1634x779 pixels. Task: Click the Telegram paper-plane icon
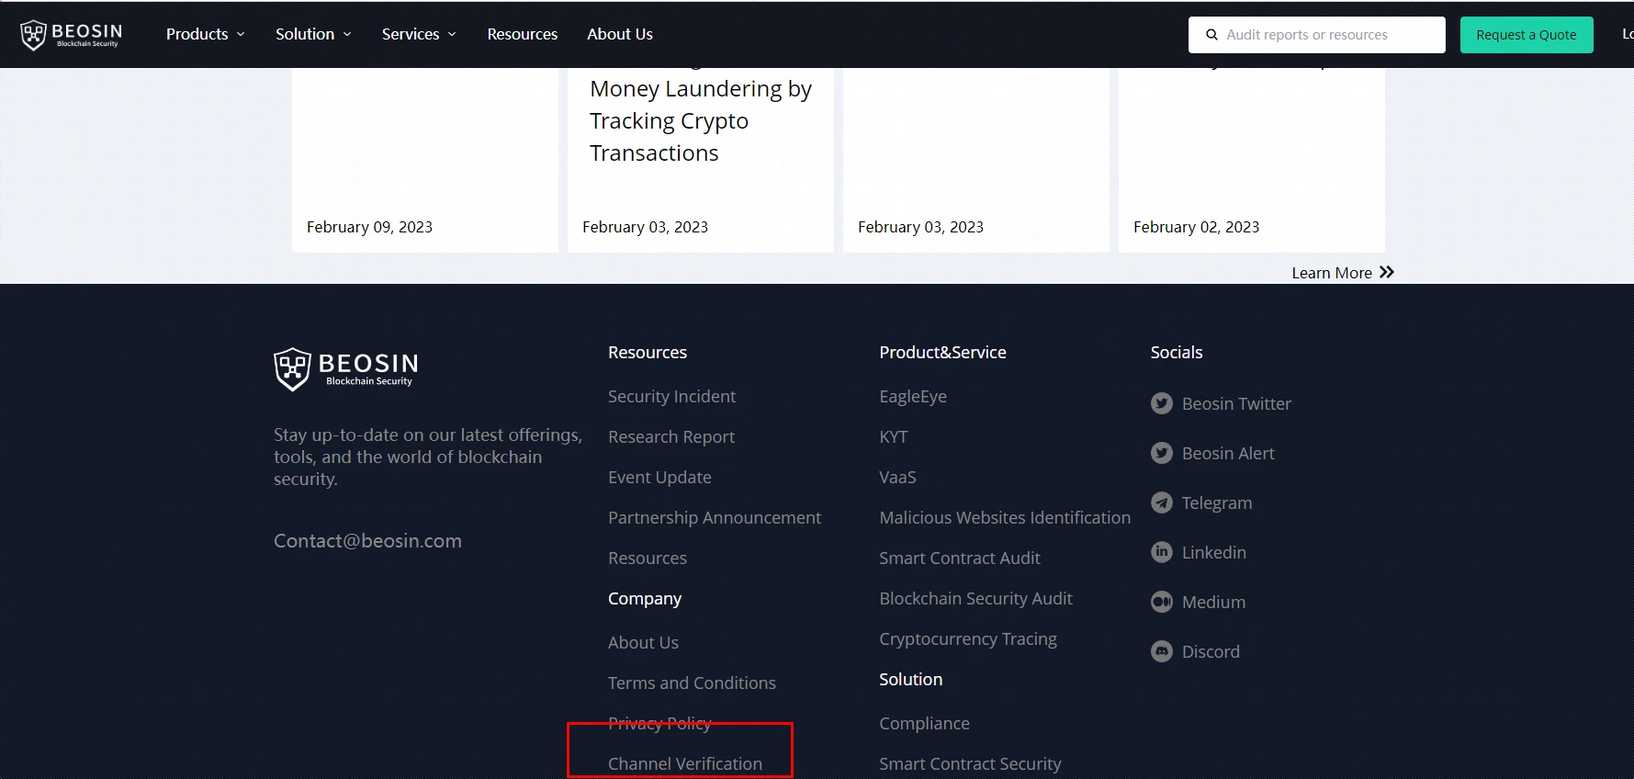point(1162,502)
